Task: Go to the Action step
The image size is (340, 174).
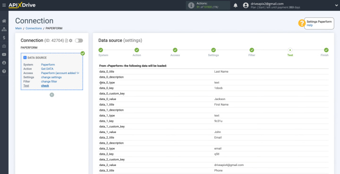Action: pyautogui.click(x=136, y=50)
